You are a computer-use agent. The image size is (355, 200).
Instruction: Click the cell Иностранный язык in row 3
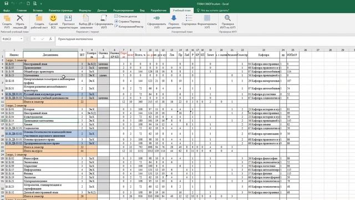(x=50, y=64)
